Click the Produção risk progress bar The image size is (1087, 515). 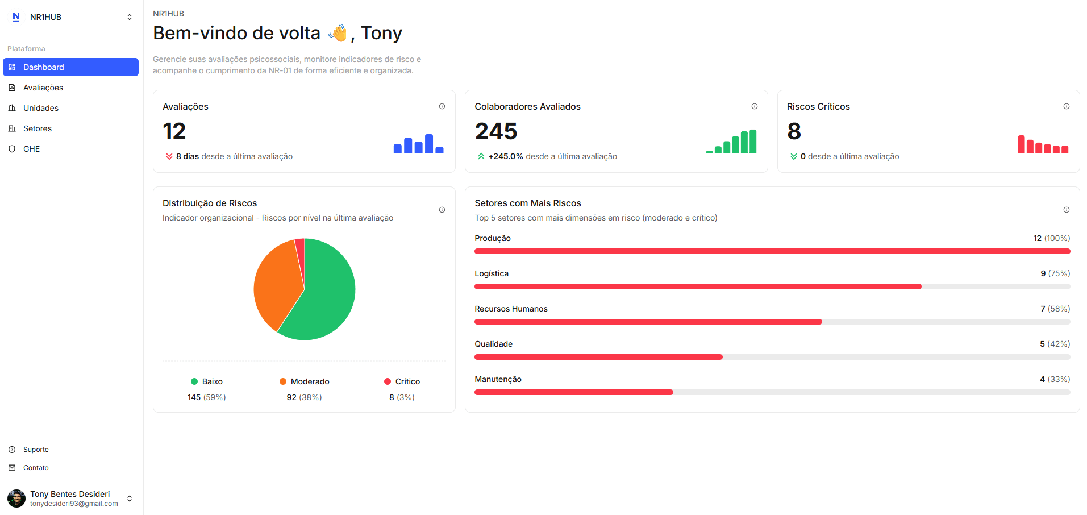(x=772, y=251)
